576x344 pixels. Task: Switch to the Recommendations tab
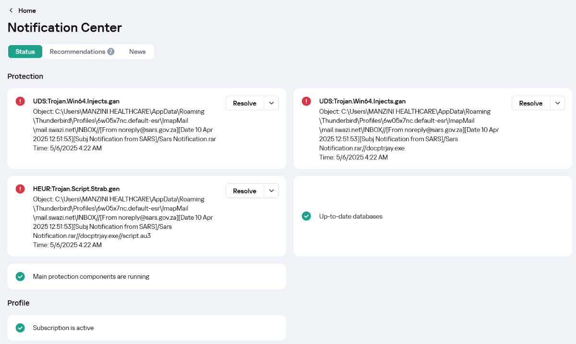point(82,52)
